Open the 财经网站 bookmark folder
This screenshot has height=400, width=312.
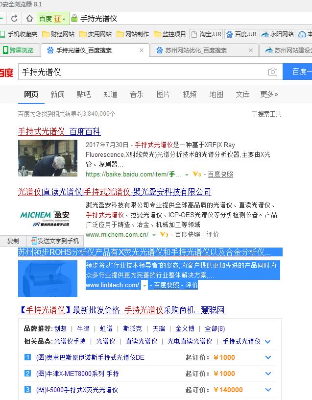[58, 34]
